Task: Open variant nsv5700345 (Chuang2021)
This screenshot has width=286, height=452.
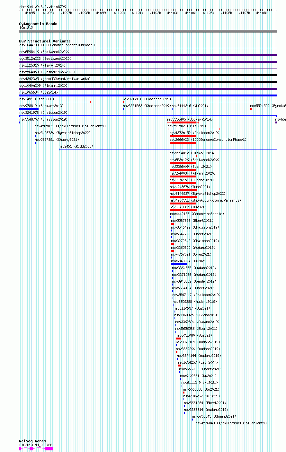Action: 214,416
